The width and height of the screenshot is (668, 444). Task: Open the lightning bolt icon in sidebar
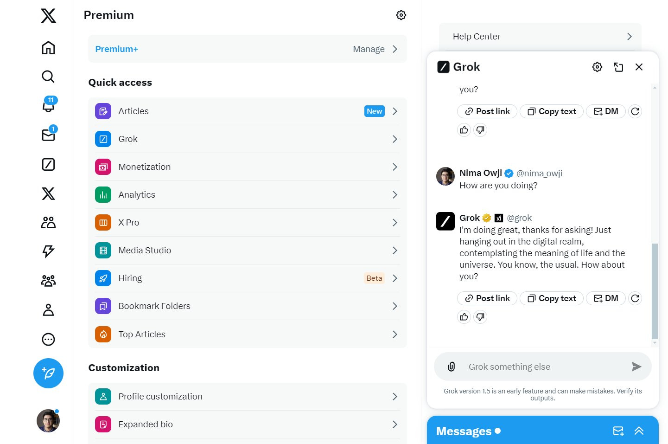tap(48, 251)
